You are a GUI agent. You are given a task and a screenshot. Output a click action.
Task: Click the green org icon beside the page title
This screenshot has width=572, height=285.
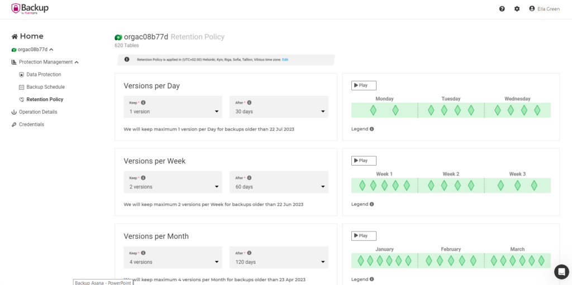click(118, 37)
